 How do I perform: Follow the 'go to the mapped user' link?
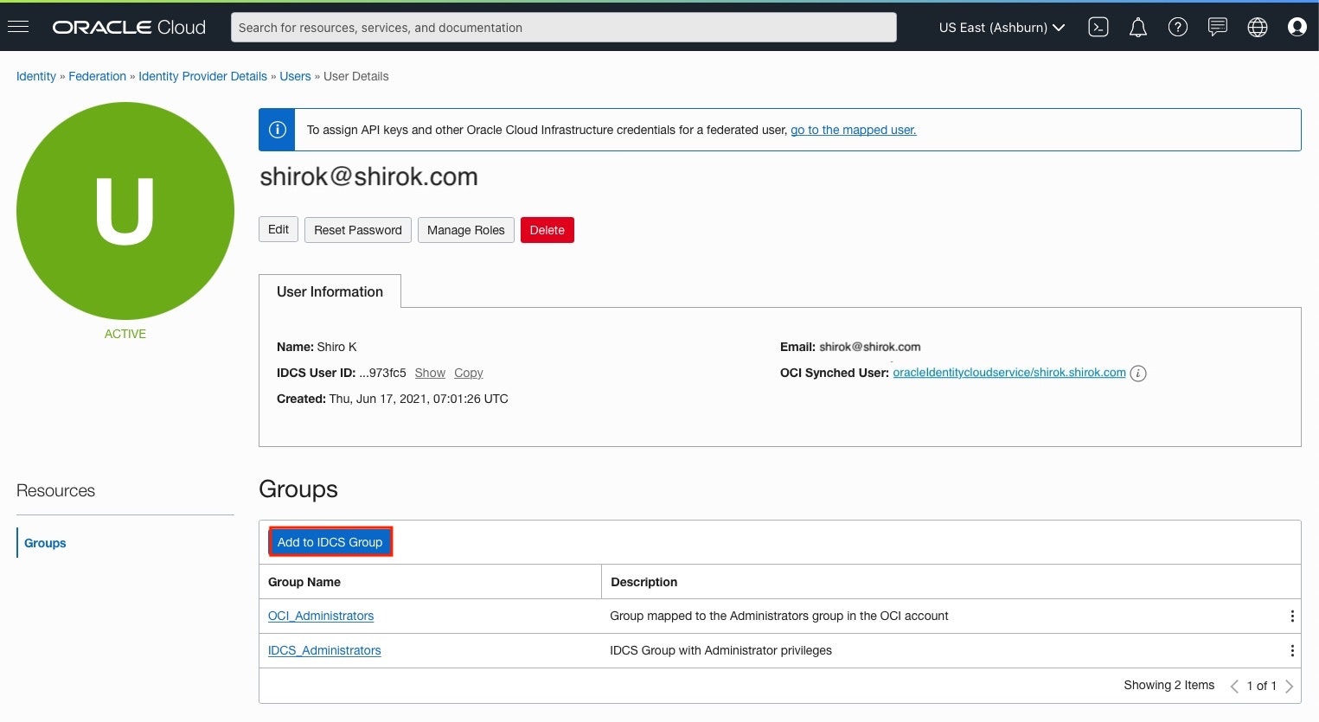[853, 130]
